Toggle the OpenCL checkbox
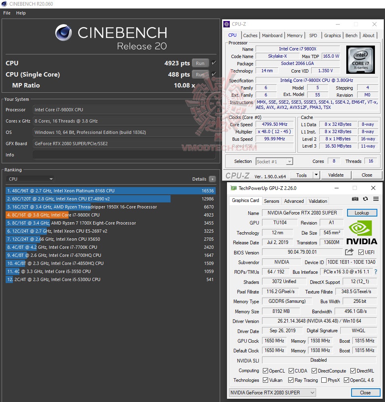The height and width of the screenshot is (402, 385). point(266,371)
